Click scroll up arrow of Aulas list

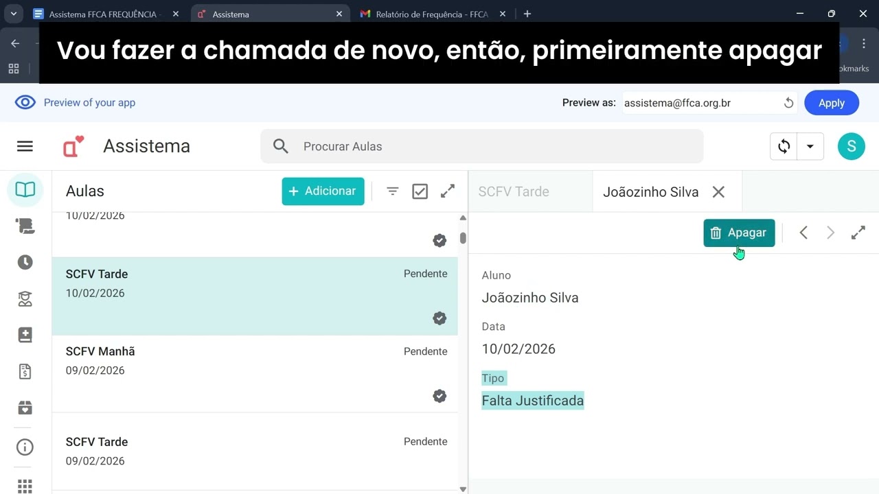pyautogui.click(x=463, y=217)
